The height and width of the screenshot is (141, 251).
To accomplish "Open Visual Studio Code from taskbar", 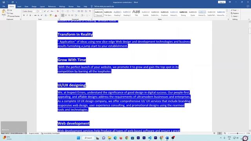I will coord(150,138).
